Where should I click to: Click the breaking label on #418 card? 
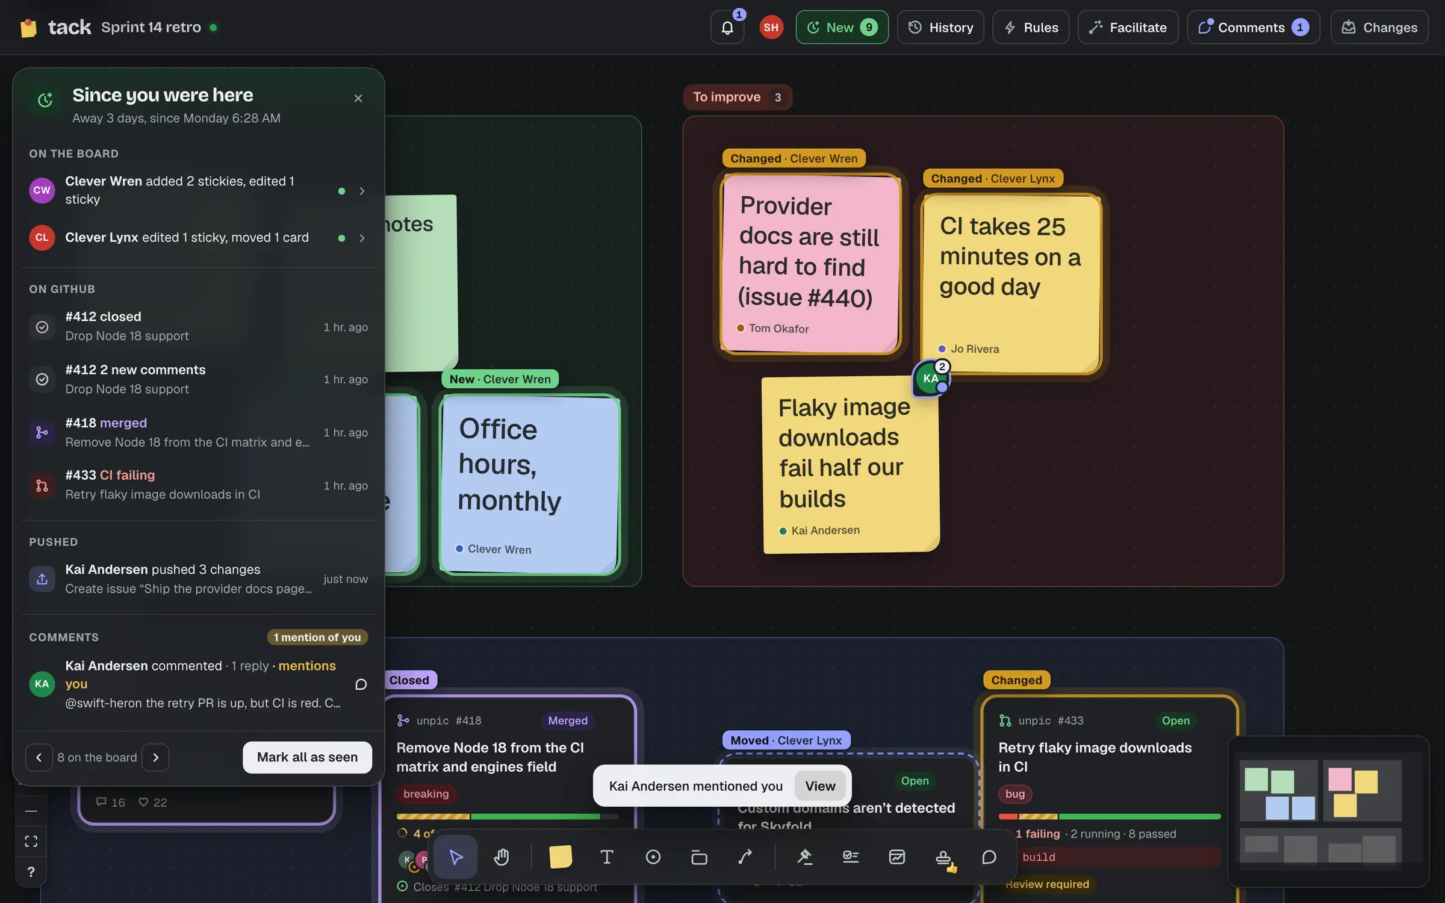[426, 793]
